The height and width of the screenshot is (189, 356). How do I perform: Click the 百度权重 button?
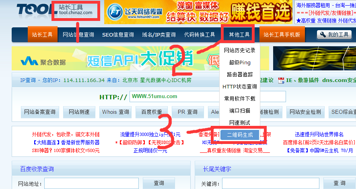coord(151,112)
